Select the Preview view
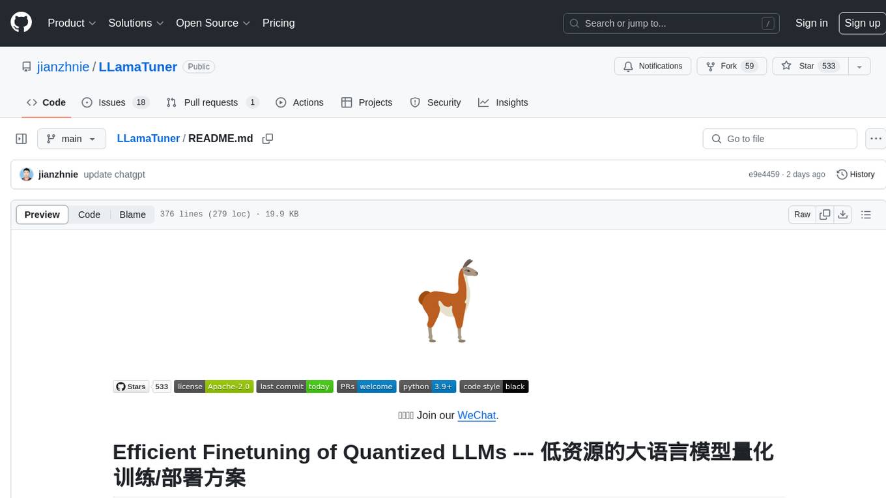 pyautogui.click(x=42, y=214)
